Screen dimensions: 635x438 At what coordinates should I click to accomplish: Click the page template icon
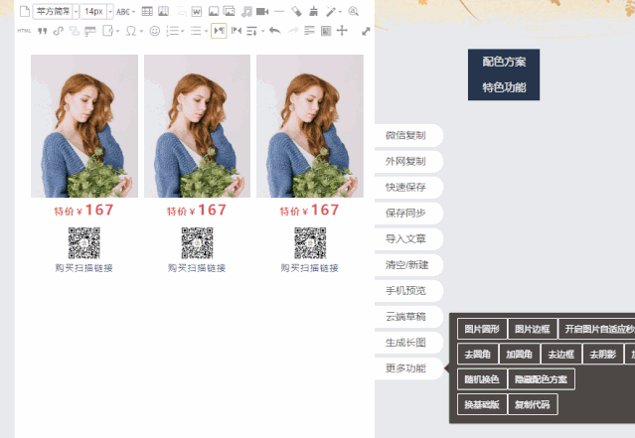pos(108,31)
